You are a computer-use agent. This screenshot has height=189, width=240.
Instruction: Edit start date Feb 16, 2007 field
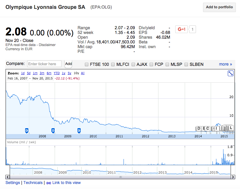17,79
